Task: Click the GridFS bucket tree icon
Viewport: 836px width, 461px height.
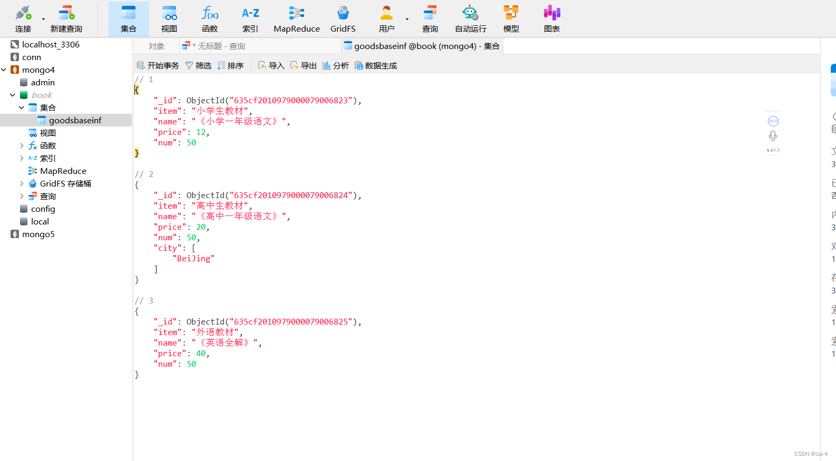Action: [x=33, y=183]
